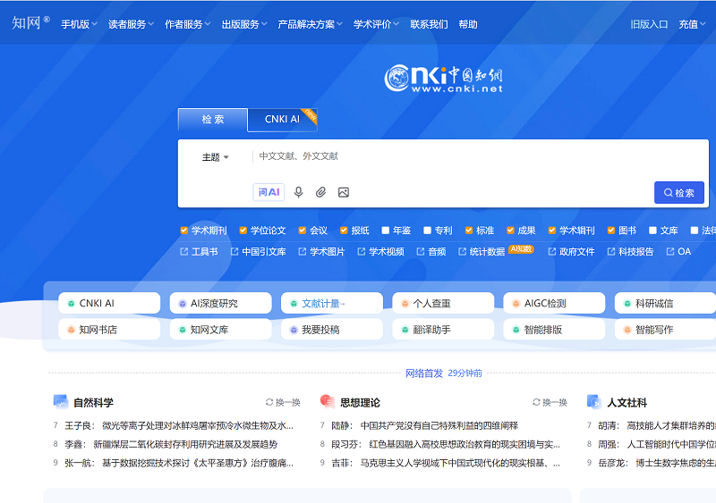Click the 自然科学 section icon
This screenshot has width=716, height=503.
(61, 402)
